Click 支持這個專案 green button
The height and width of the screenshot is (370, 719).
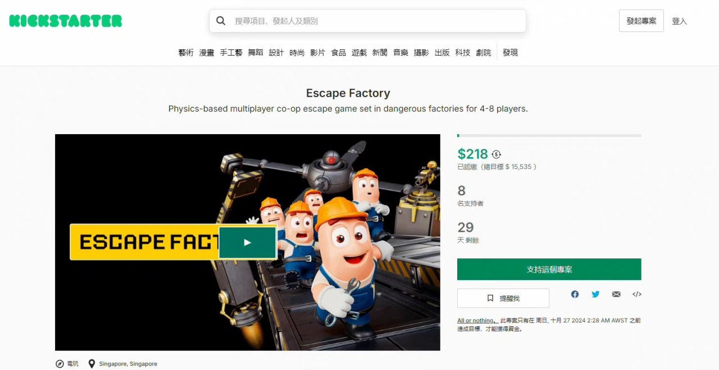[549, 269]
